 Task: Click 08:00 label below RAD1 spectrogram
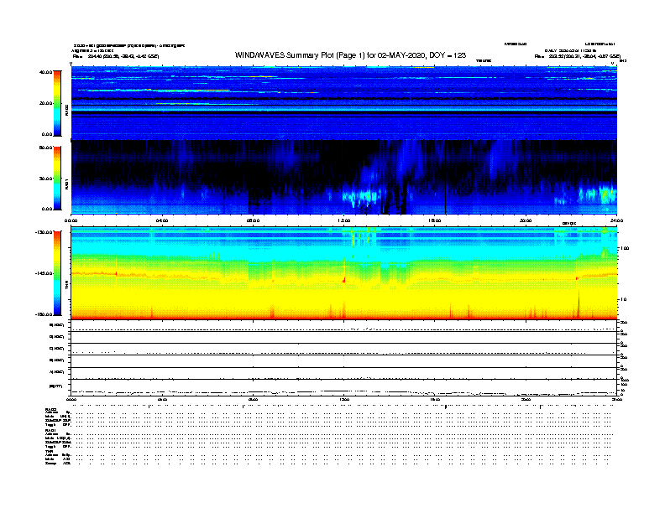pyautogui.click(x=253, y=220)
